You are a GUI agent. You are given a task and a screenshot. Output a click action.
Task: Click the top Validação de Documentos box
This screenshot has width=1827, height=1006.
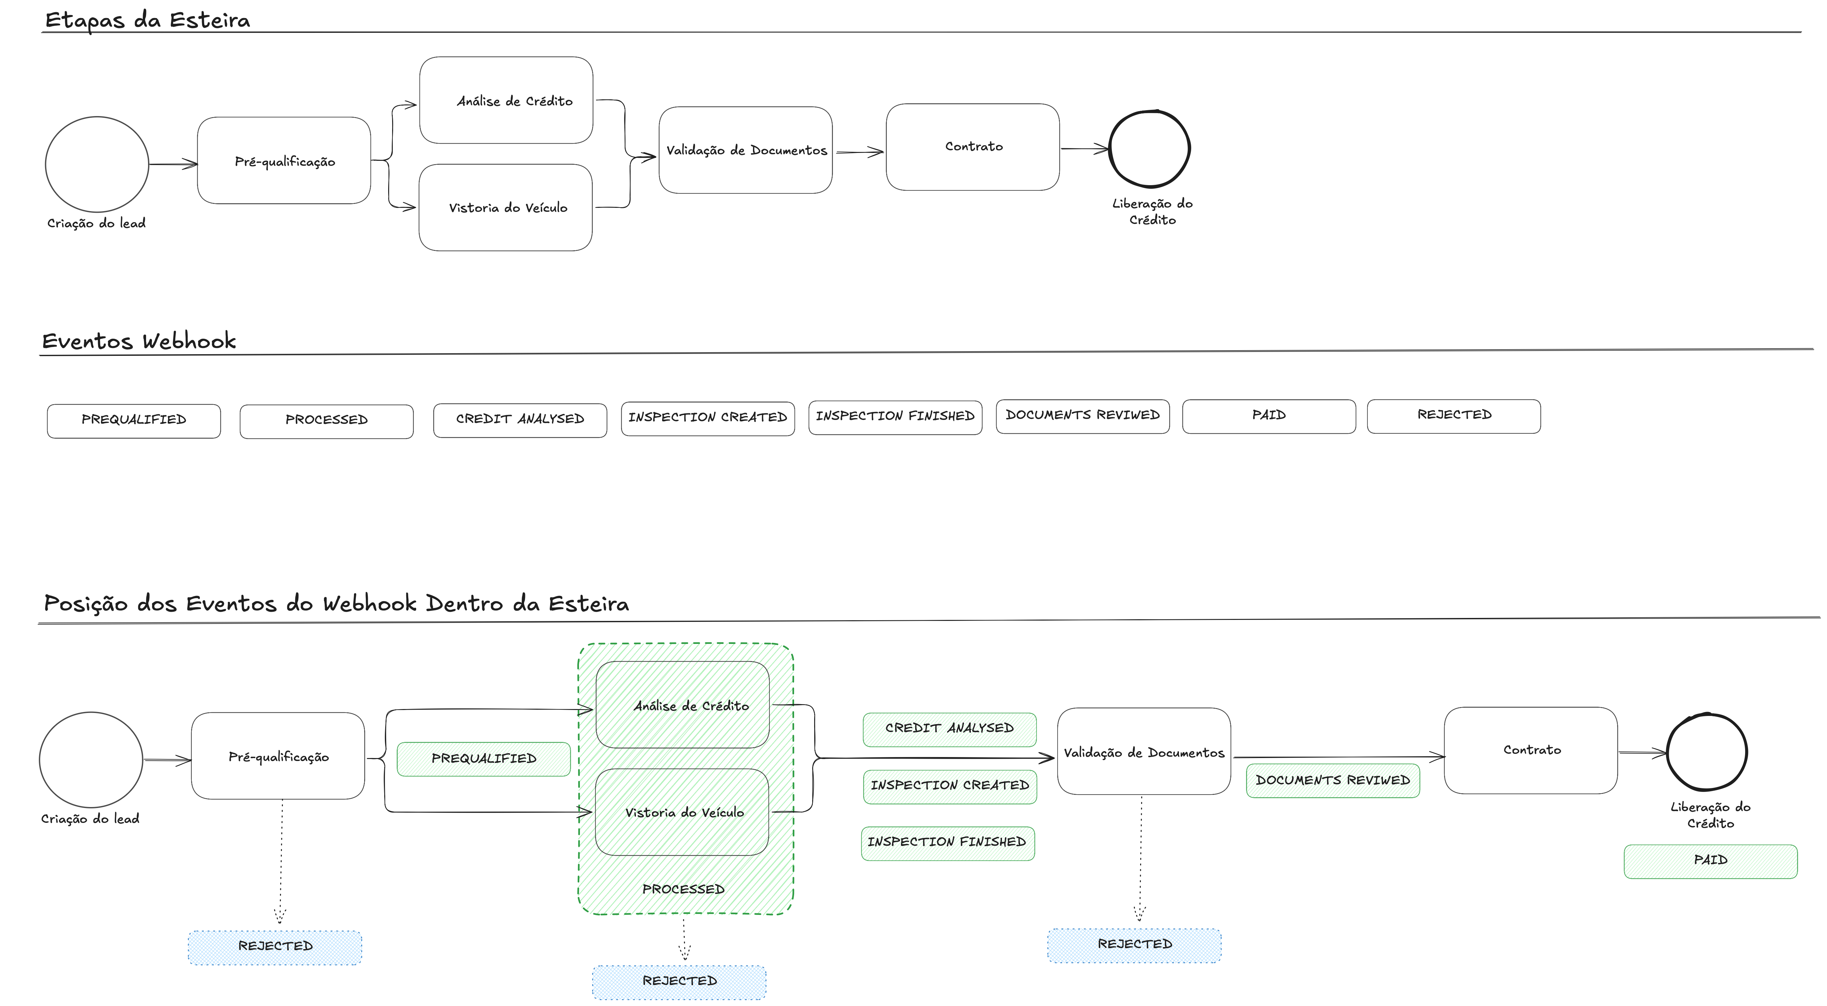[x=745, y=150]
